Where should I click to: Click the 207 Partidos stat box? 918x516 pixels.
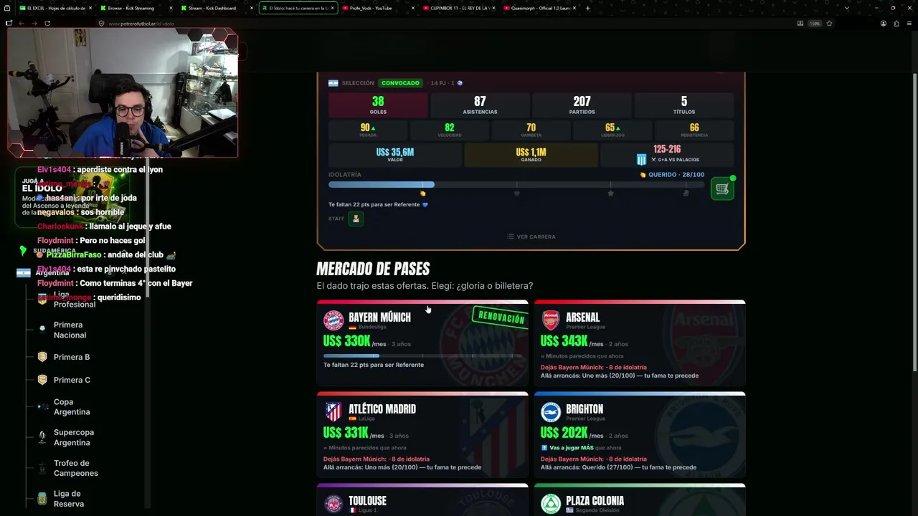[582, 105]
